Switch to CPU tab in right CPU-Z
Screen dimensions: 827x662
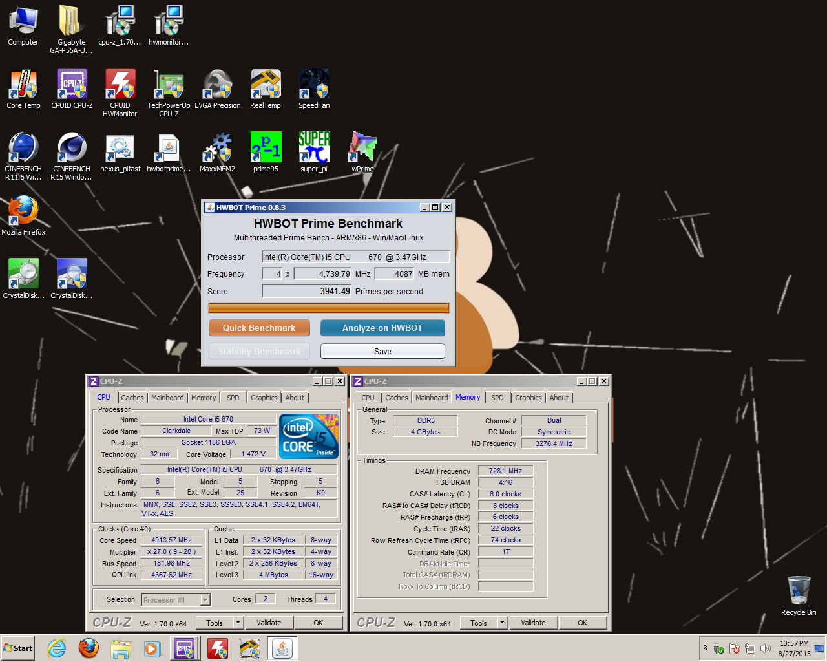pos(368,398)
